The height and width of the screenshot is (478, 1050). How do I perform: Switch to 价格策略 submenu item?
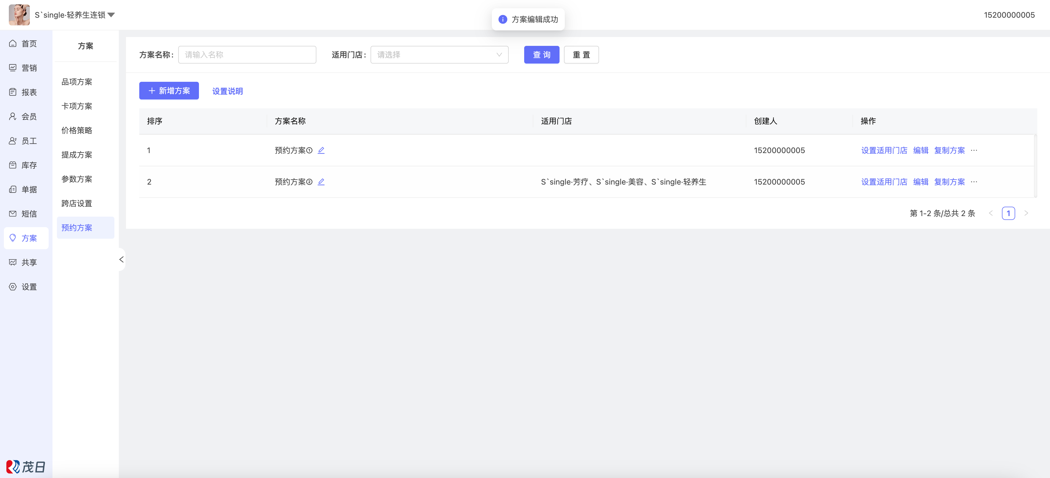77,130
